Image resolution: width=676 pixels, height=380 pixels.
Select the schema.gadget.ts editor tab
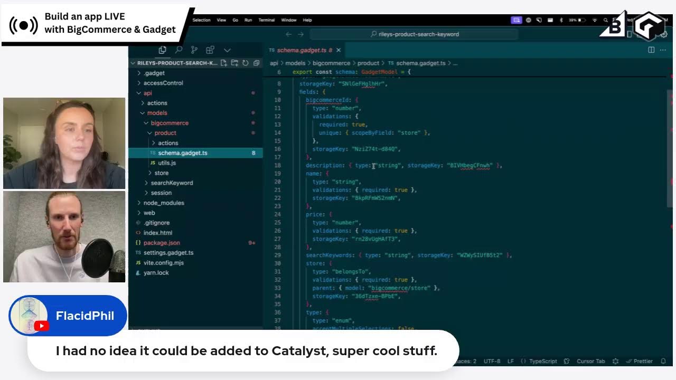pos(305,50)
